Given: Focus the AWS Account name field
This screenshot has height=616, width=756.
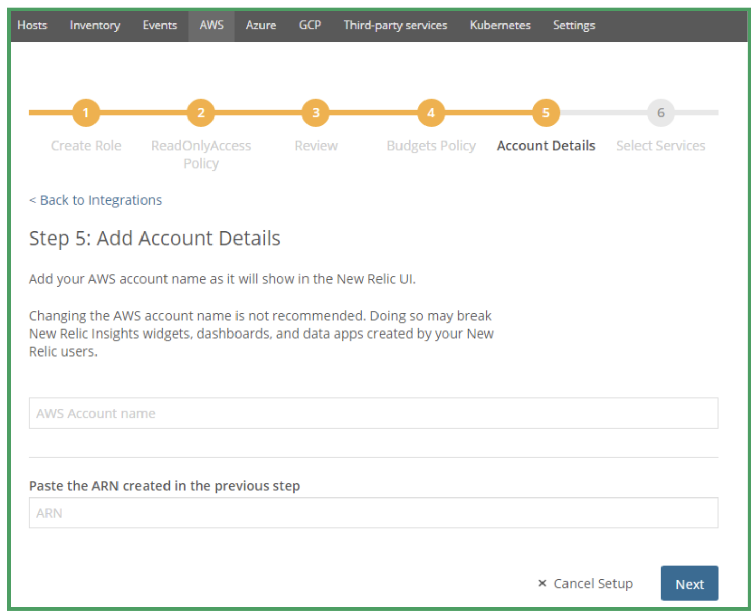Looking at the screenshot, I should pyautogui.click(x=373, y=413).
